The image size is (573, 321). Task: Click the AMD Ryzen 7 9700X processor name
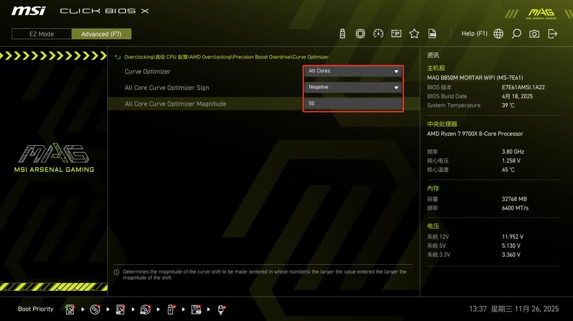tap(475, 134)
